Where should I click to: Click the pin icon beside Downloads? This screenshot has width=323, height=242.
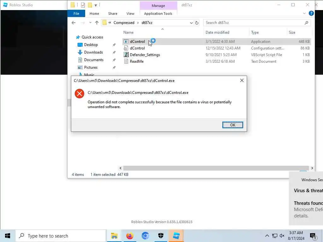point(114,52)
